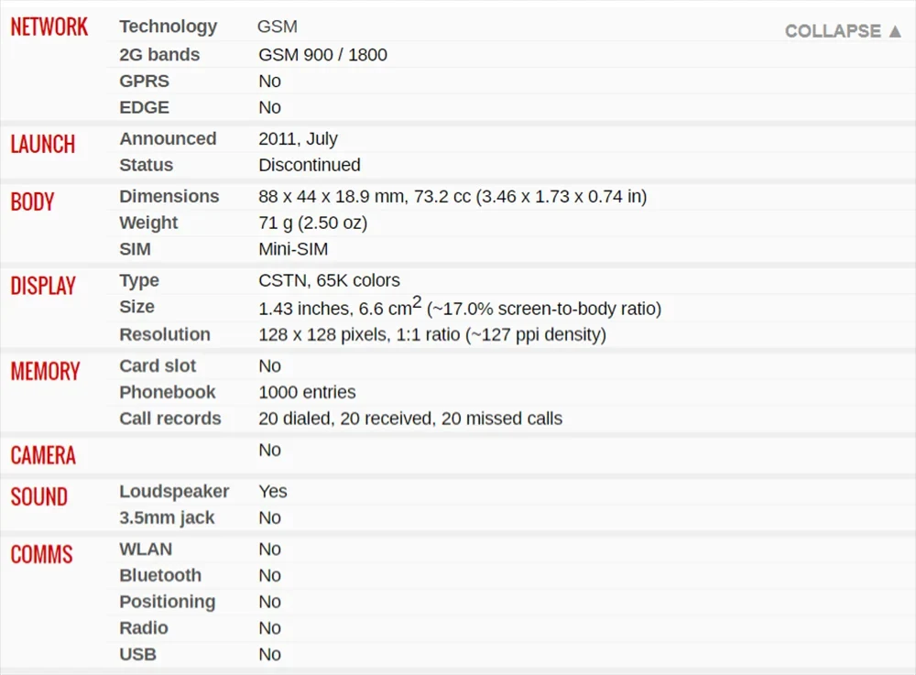916x675 pixels.
Task: Open the Resolution glossary link
Action: 165,335
